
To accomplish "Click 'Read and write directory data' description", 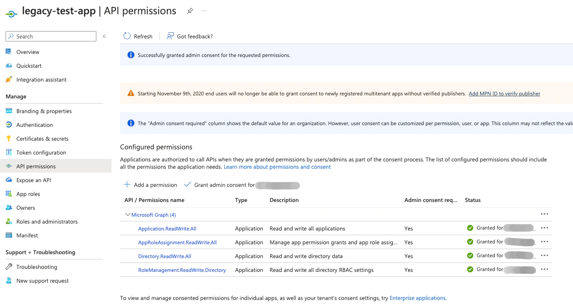I will (x=306, y=256).
